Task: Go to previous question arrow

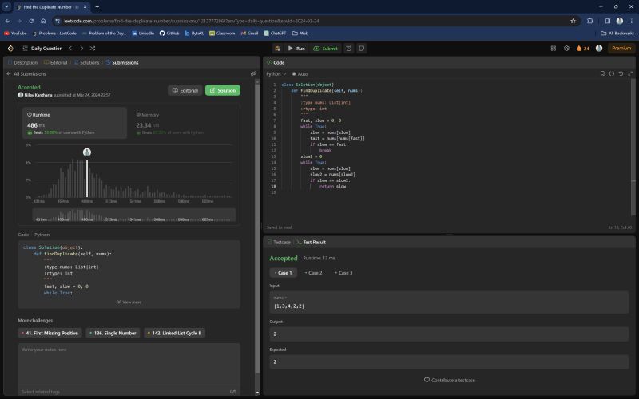Action: point(70,48)
